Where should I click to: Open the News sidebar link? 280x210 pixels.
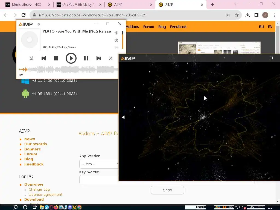[30, 139]
